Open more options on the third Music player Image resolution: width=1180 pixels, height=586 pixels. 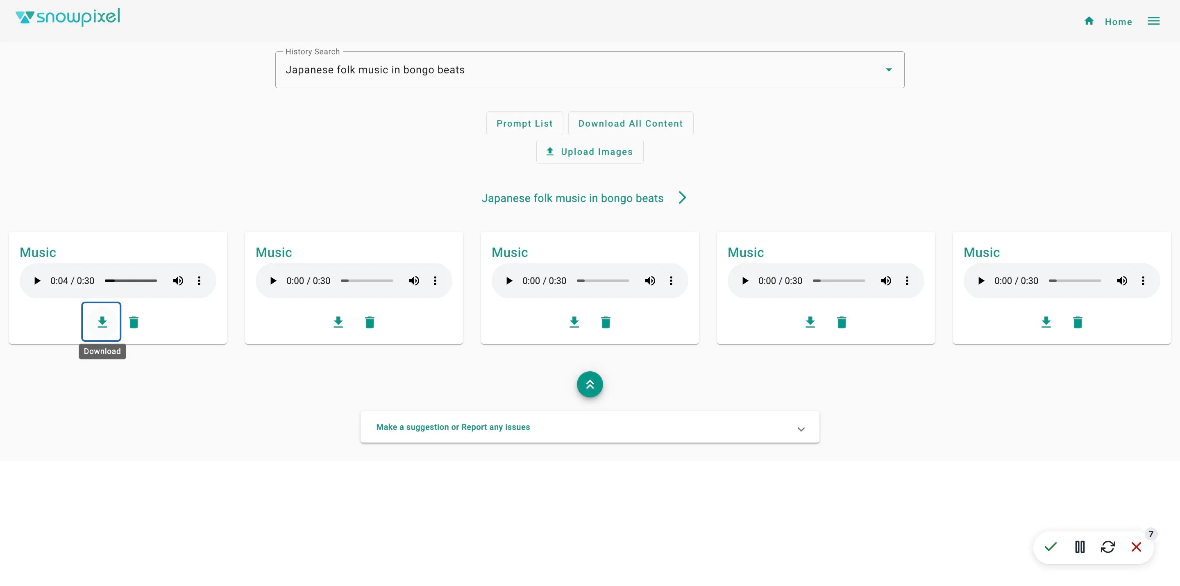(x=671, y=281)
